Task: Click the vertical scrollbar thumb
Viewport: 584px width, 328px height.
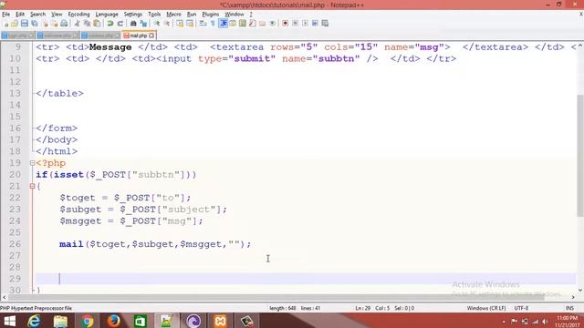Action: pos(580,156)
